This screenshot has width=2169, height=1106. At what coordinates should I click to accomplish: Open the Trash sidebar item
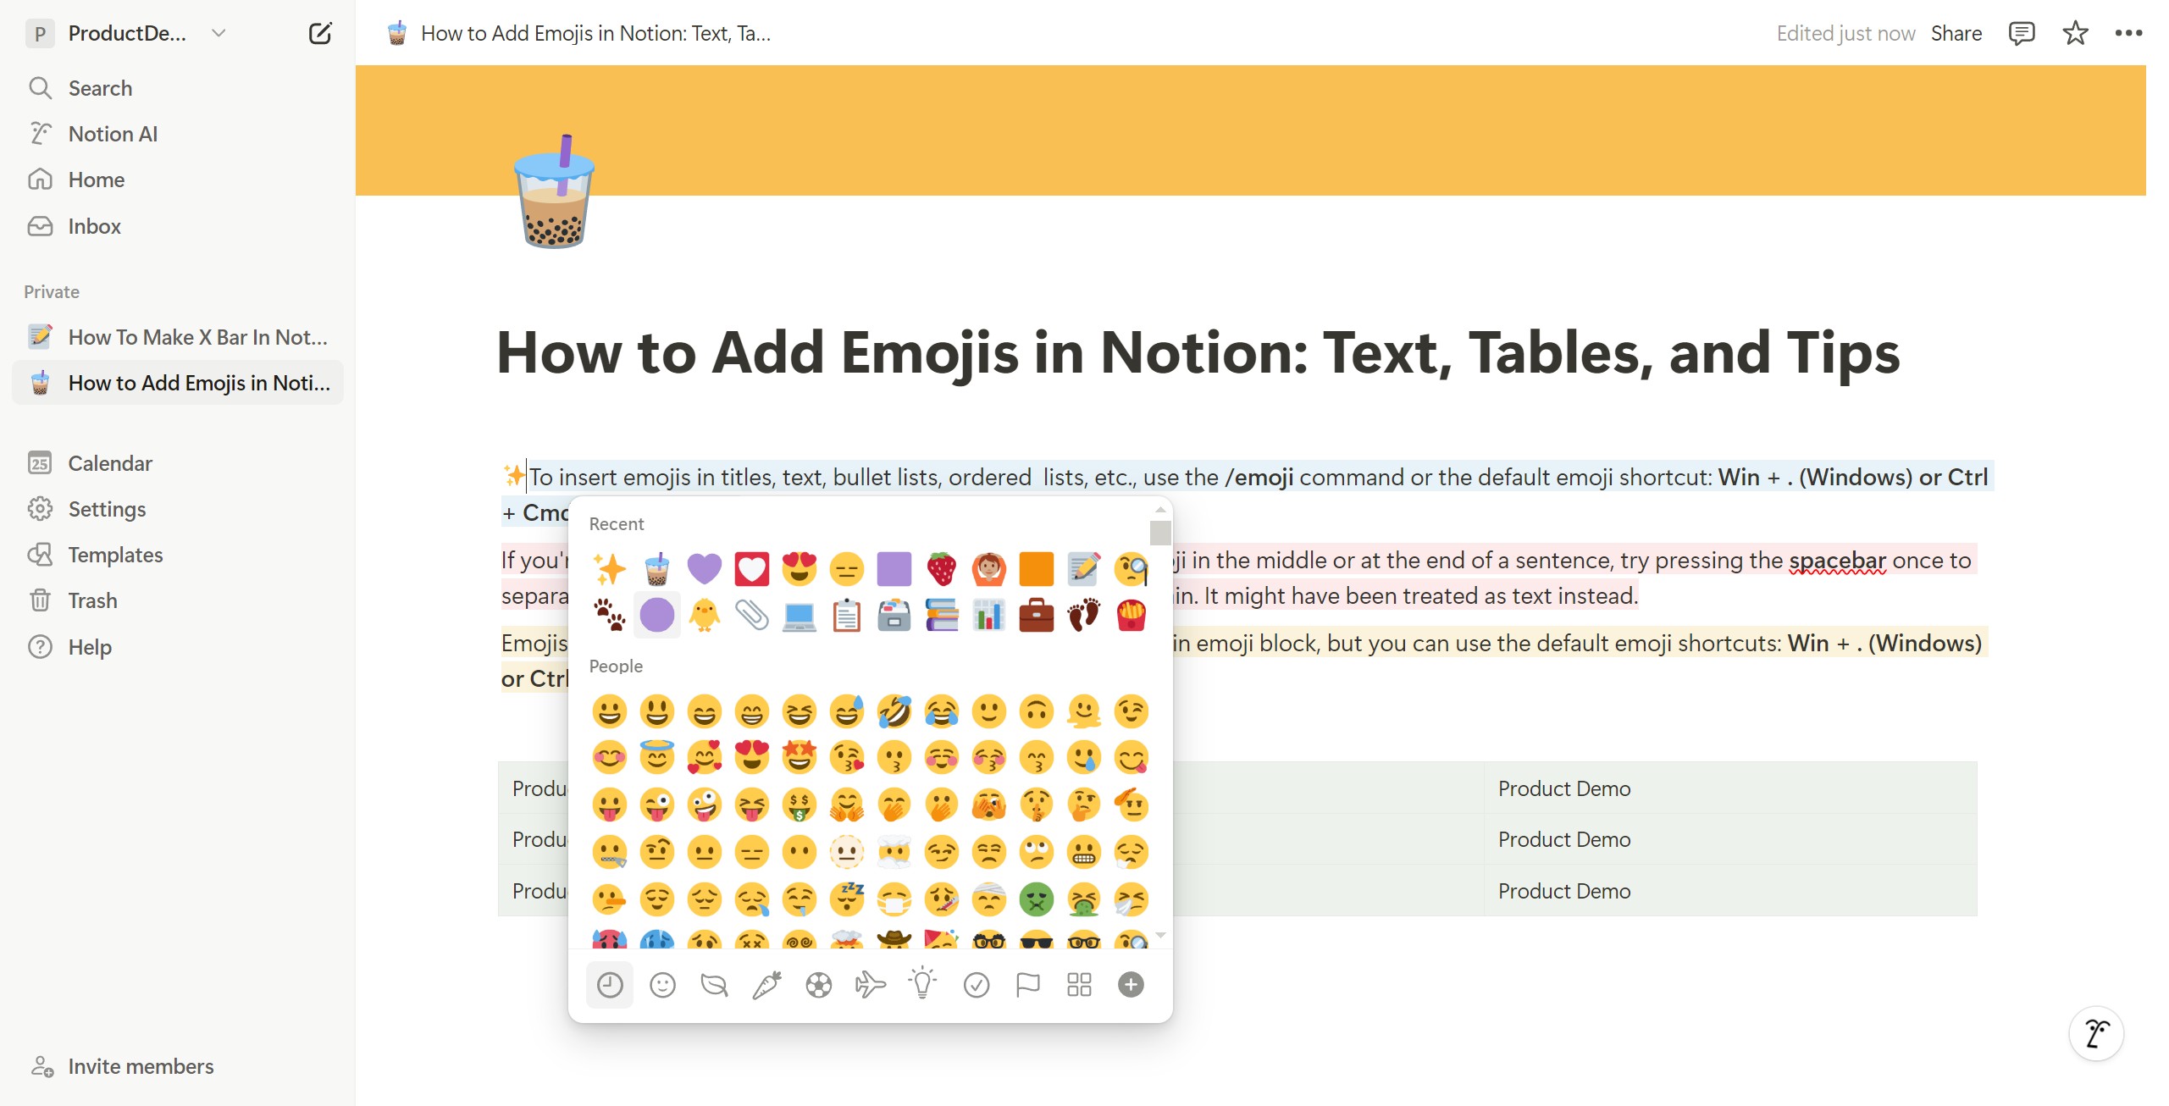click(x=178, y=600)
